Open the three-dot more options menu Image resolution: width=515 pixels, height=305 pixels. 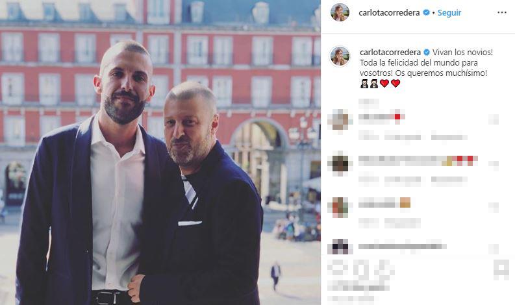click(501, 12)
